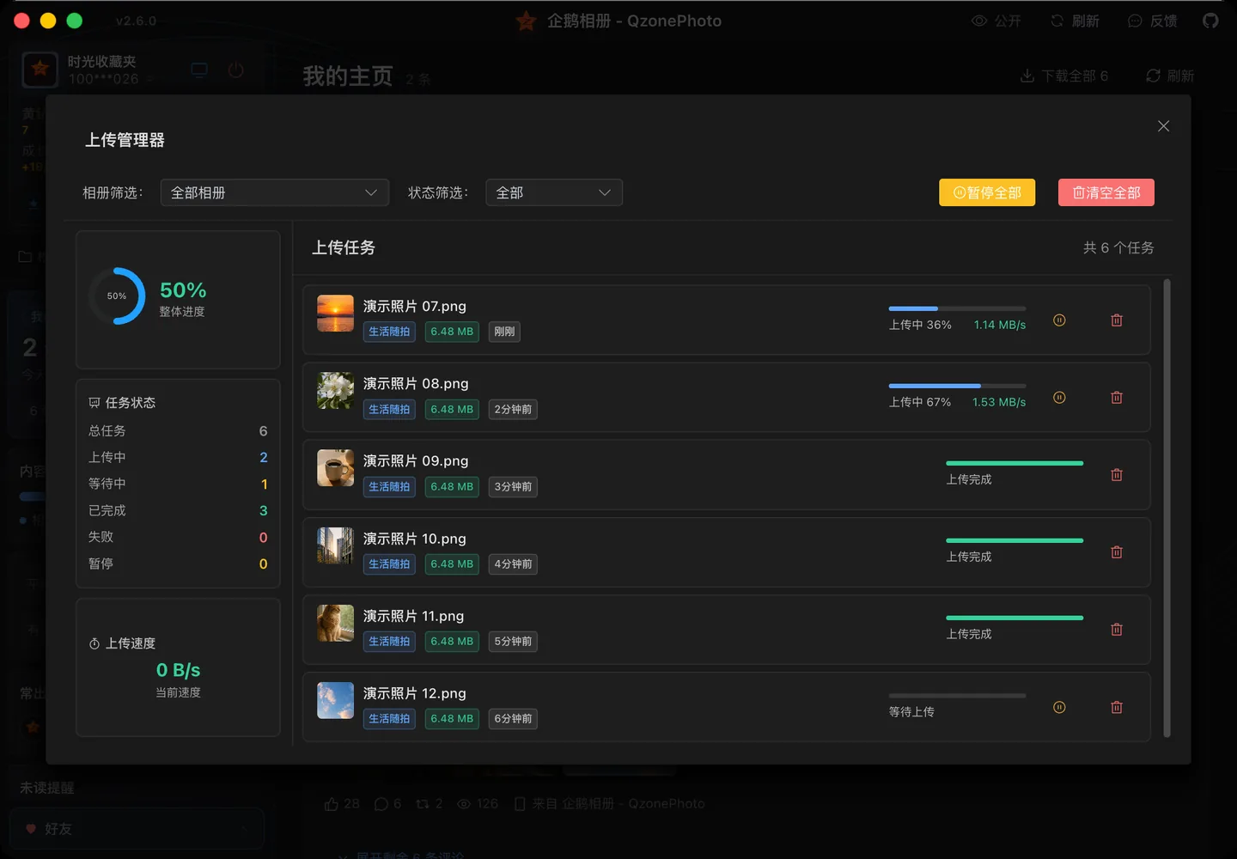Screen dimensions: 1237x859
Task: Delete the 演示照片 08.png upload task
Action: (x=1117, y=398)
